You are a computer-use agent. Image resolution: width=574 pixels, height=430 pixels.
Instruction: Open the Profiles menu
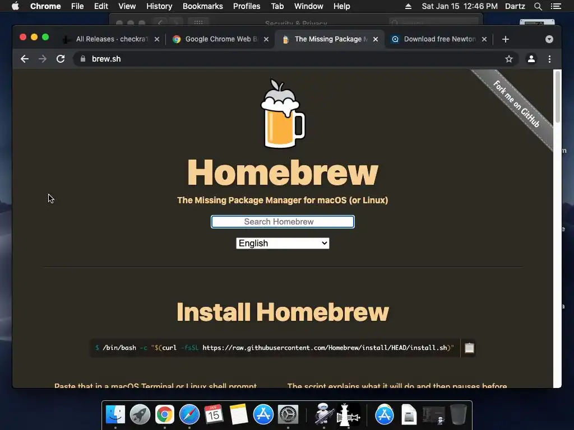coord(247,6)
